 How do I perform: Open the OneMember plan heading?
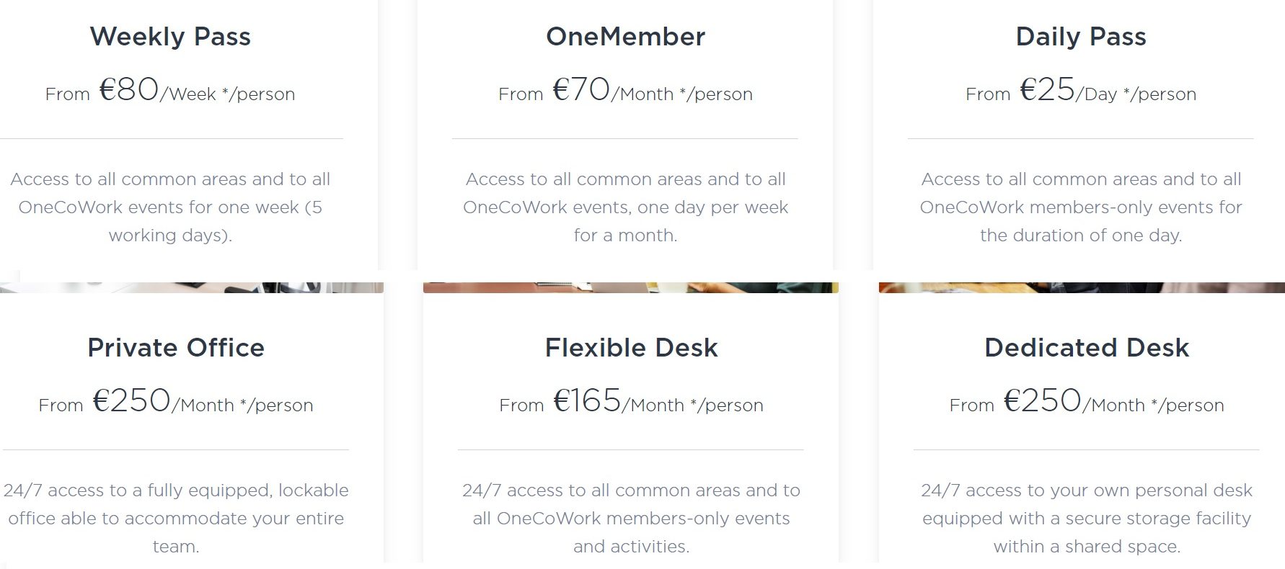click(x=625, y=37)
